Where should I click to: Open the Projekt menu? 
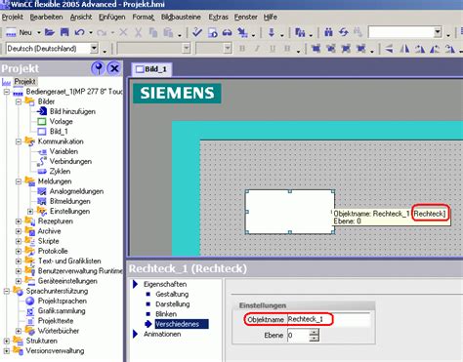pos(13,17)
